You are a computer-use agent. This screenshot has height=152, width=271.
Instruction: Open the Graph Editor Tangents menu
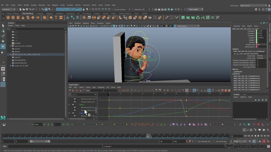[101, 87]
